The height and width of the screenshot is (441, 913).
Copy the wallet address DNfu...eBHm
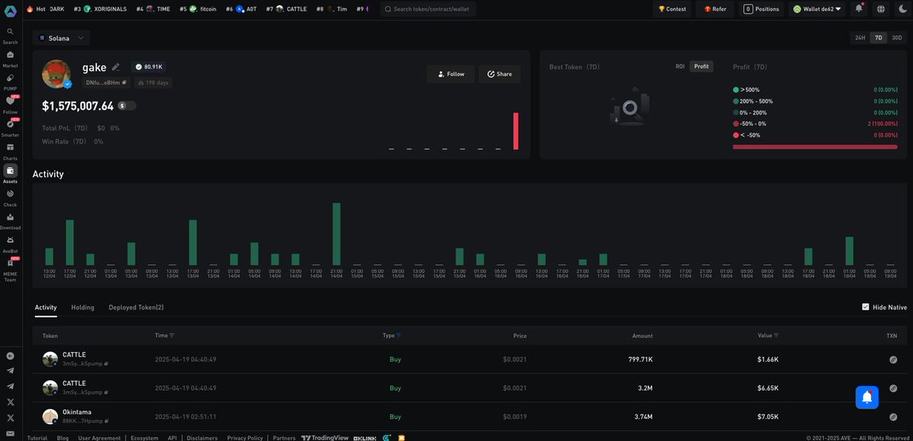[124, 82]
